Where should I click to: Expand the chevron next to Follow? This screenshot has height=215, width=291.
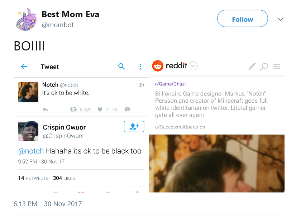[x=280, y=19]
